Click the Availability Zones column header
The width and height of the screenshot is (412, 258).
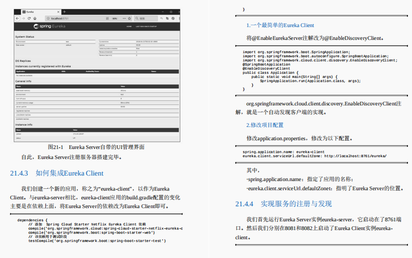coord(93,72)
